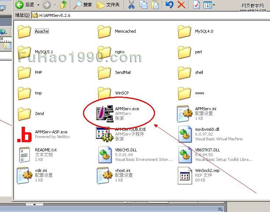Viewport: 270px width, 212px height.
Task: Select the msvbvm60.dll file icon
Action: pyautogui.click(x=185, y=134)
